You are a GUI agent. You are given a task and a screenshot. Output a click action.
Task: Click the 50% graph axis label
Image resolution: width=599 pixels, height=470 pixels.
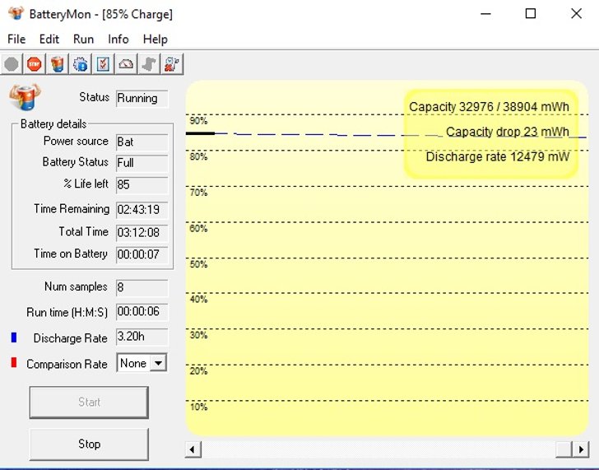click(198, 264)
